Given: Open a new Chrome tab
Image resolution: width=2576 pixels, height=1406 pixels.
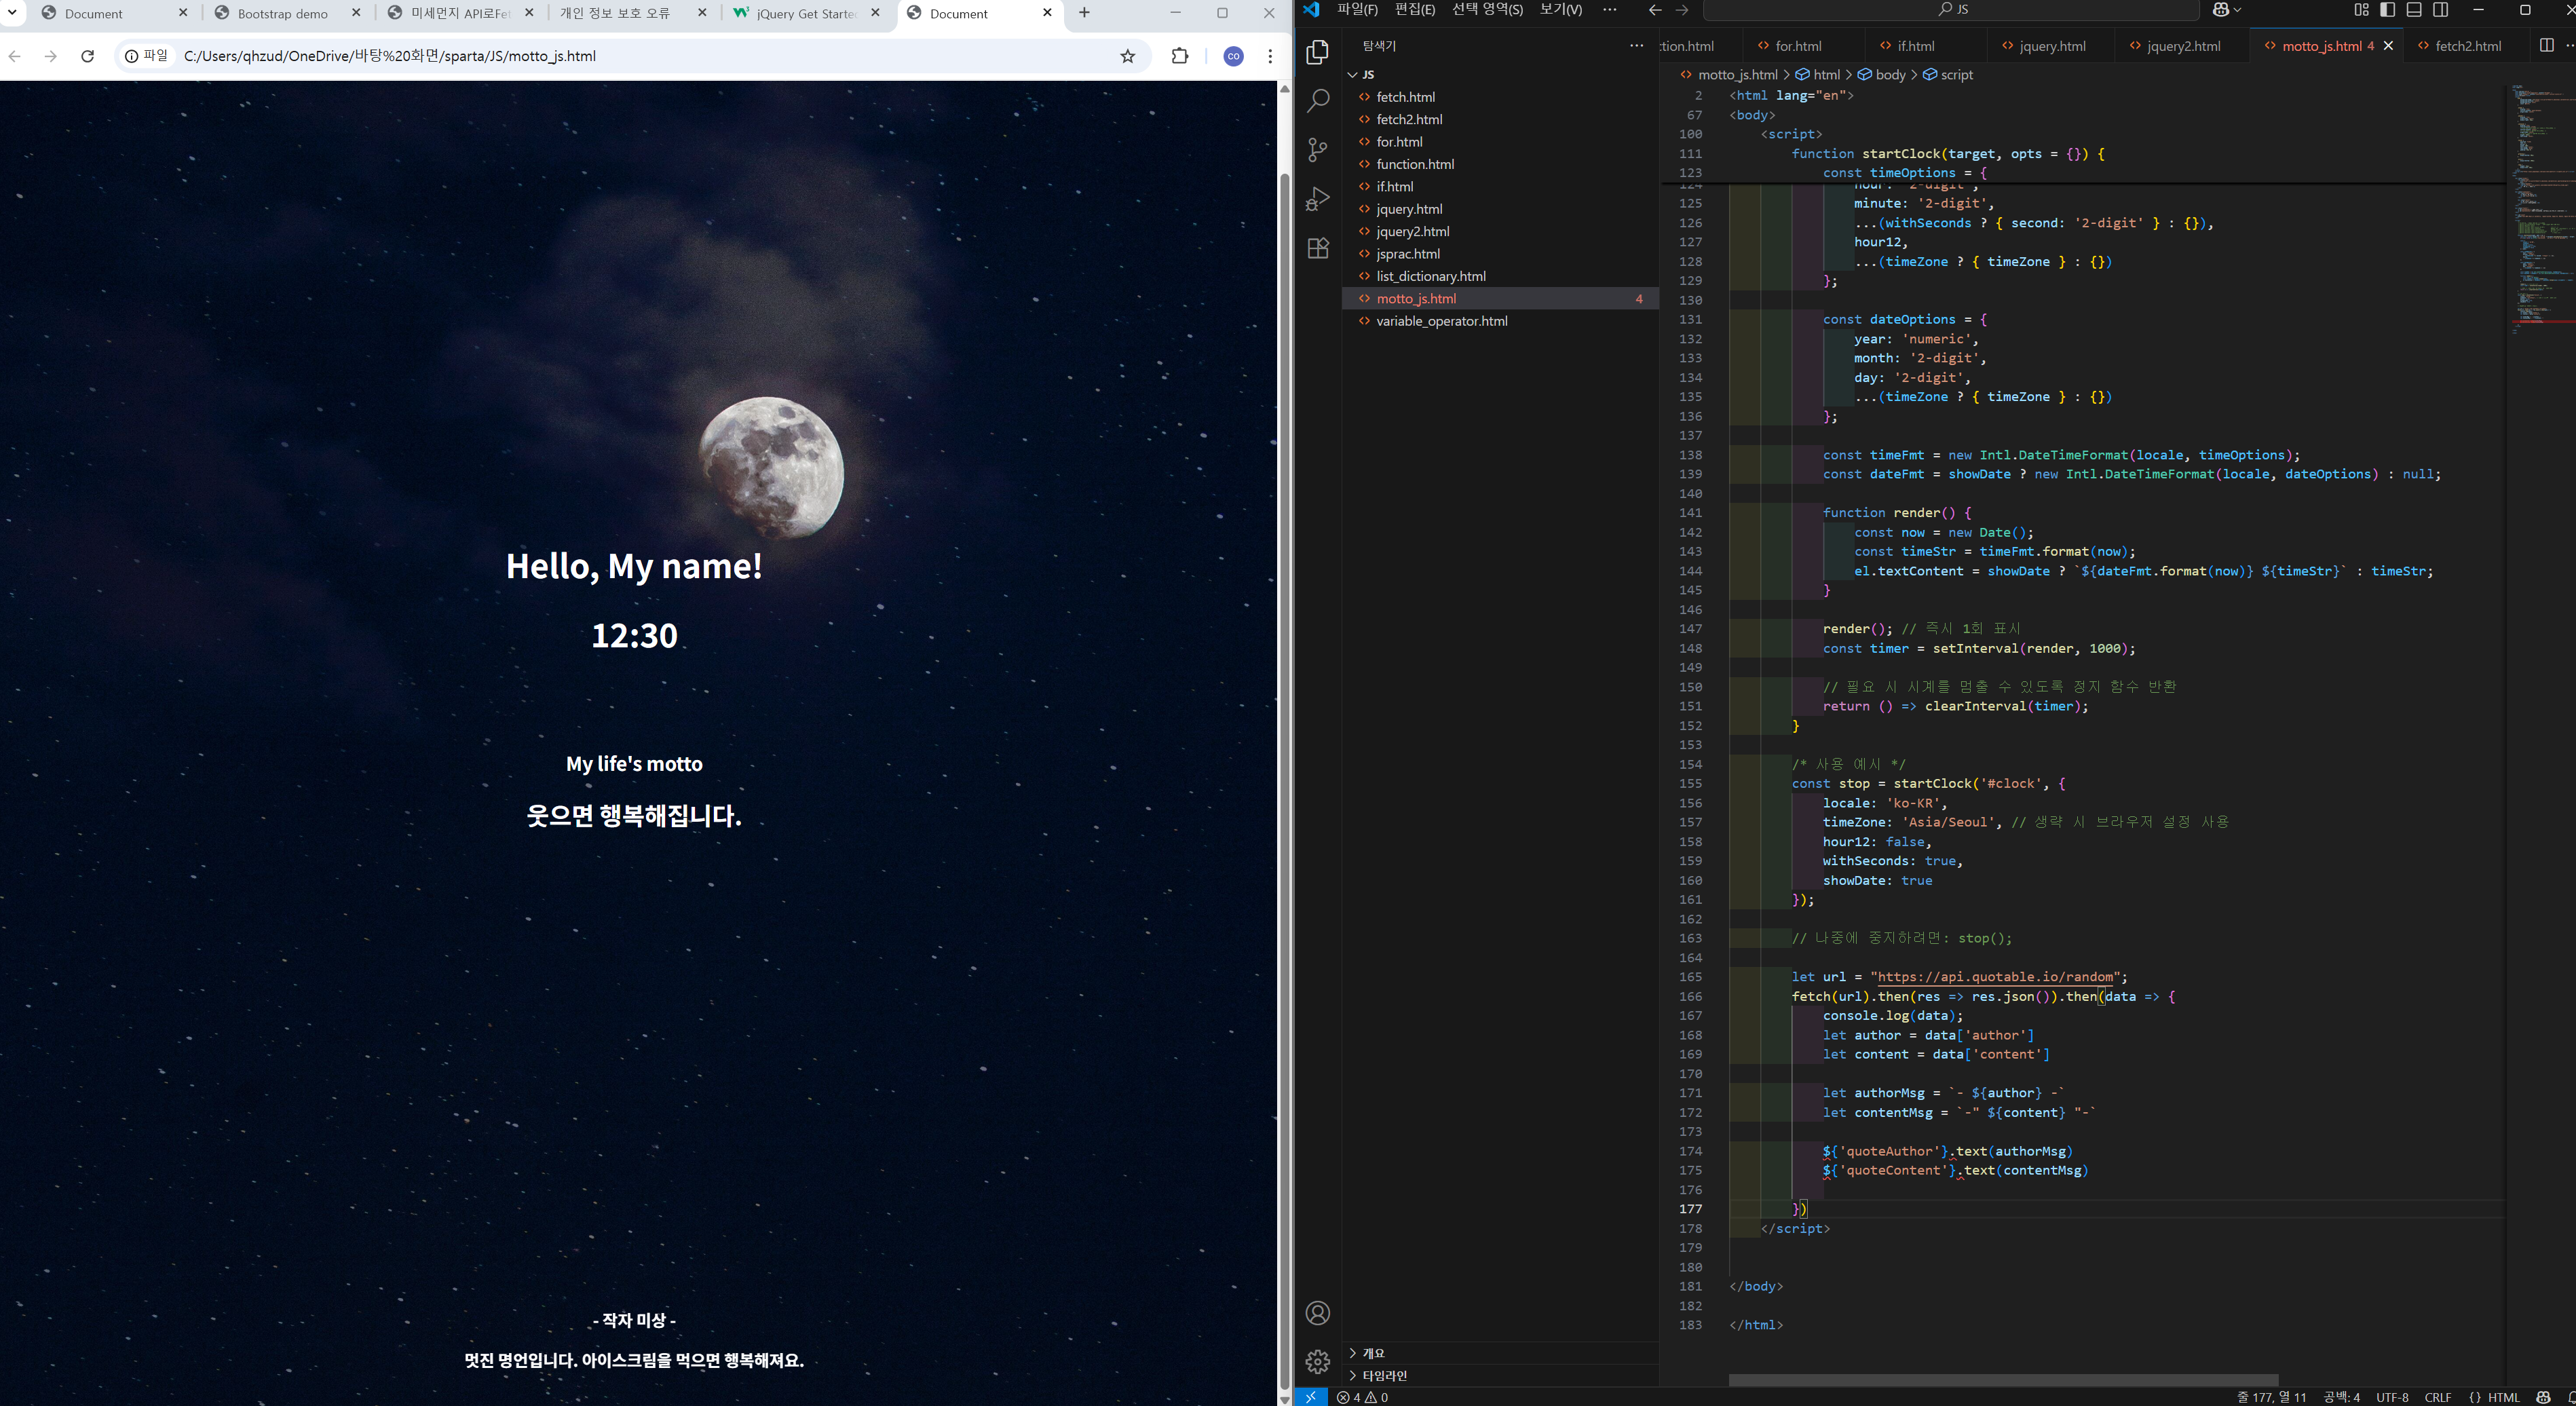Looking at the screenshot, I should point(1085,13).
